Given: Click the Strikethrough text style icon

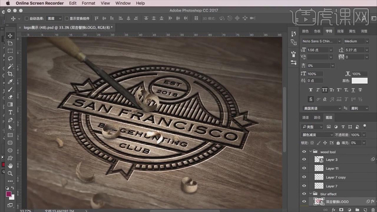Looking at the screenshot, I should click(x=360, y=90).
